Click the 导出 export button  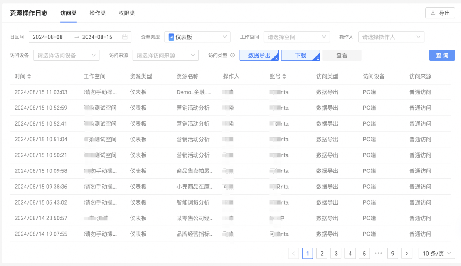pyautogui.click(x=440, y=13)
